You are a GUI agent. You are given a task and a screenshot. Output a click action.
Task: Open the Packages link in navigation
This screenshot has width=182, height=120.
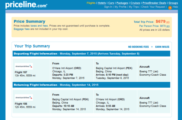pos(122,3)
